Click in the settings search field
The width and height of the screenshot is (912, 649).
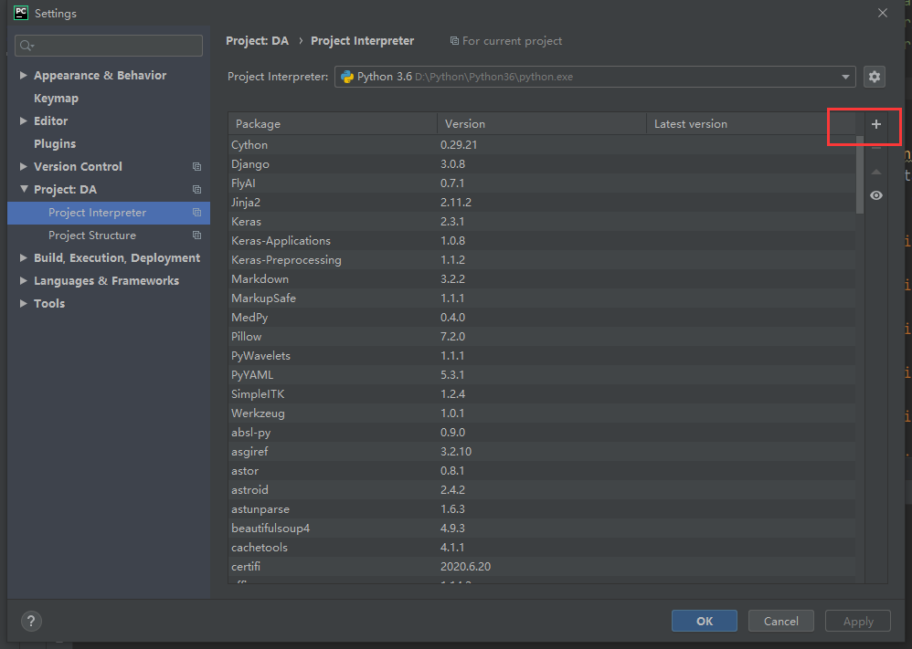pos(114,46)
